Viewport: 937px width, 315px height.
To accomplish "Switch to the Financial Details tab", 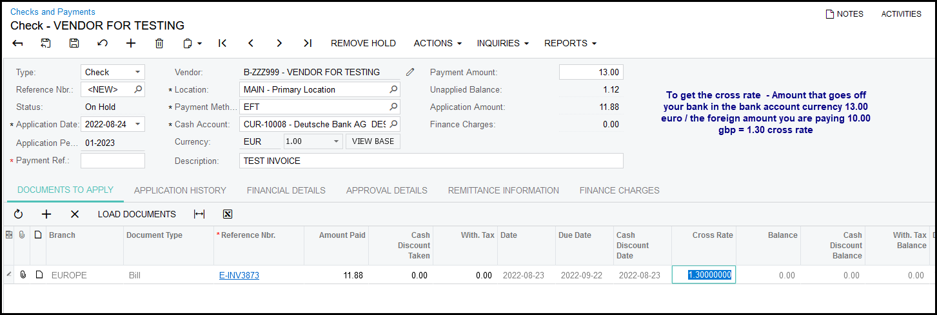I will tap(286, 190).
